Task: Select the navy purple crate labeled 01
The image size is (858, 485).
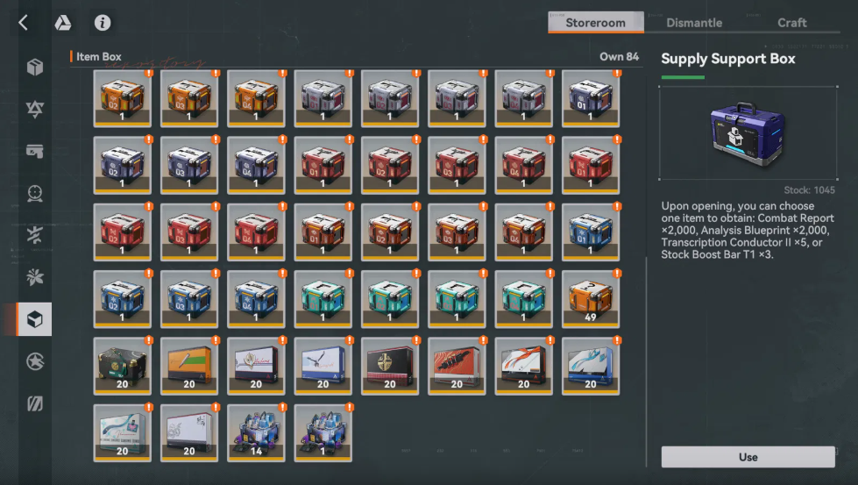Action: [x=591, y=98]
